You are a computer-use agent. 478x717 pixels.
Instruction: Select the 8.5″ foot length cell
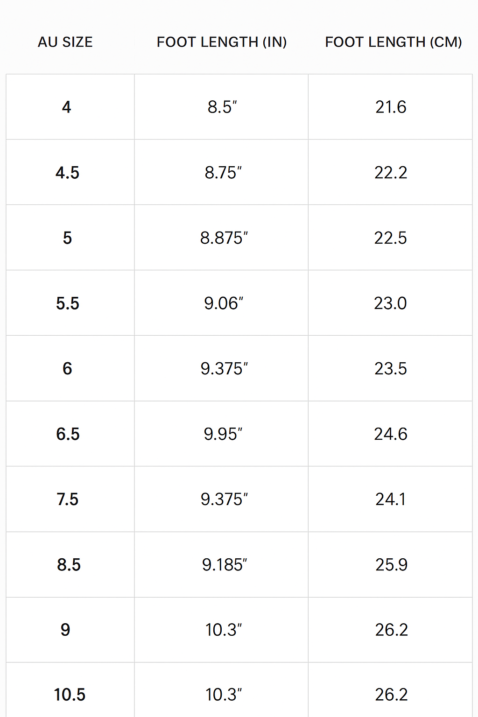tap(222, 107)
